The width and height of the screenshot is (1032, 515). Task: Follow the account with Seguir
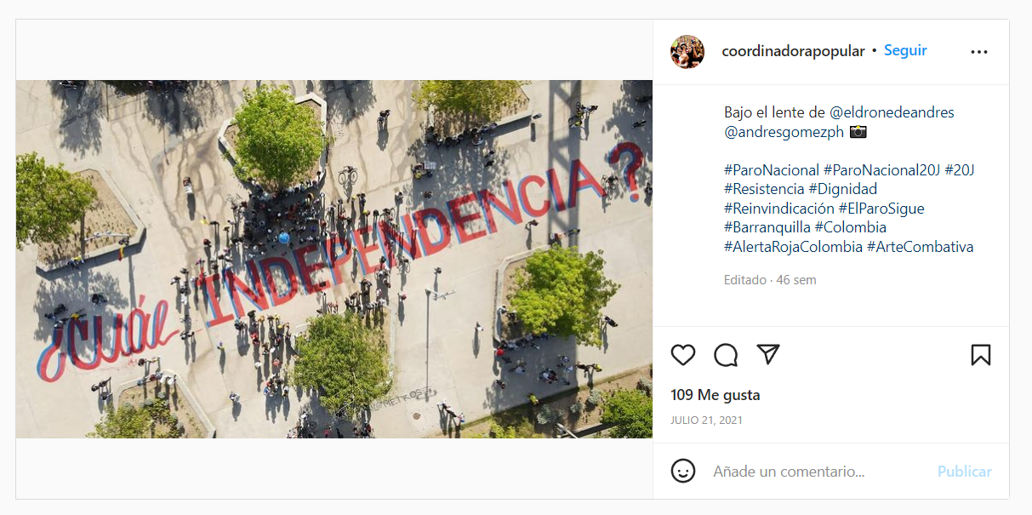905,51
